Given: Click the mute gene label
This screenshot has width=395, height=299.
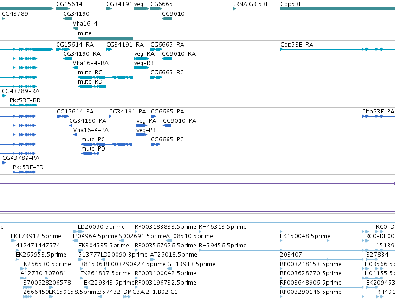Looking at the screenshot, I should [x=84, y=33].
